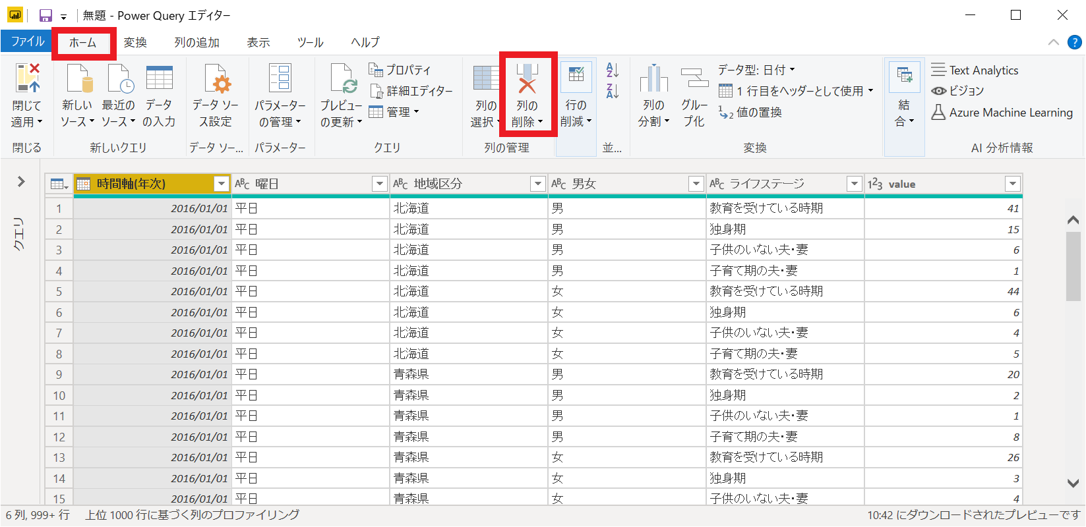Click 123 type icon of value column
Viewport: 1086px width, 527px height.
point(875,184)
